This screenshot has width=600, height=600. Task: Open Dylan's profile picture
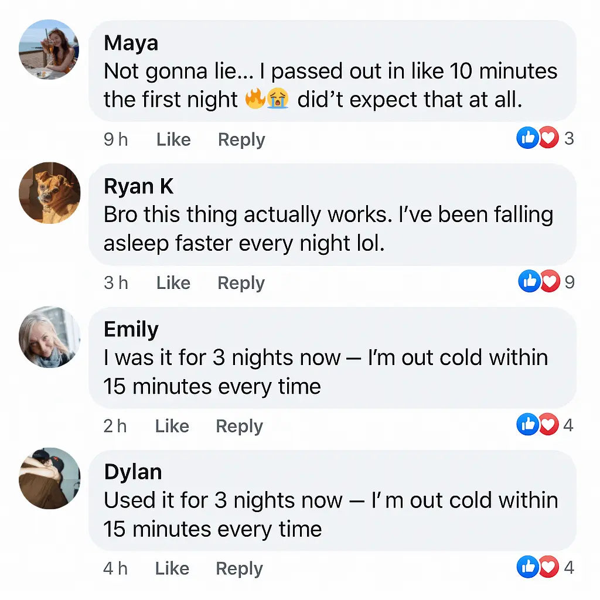pyautogui.click(x=49, y=479)
